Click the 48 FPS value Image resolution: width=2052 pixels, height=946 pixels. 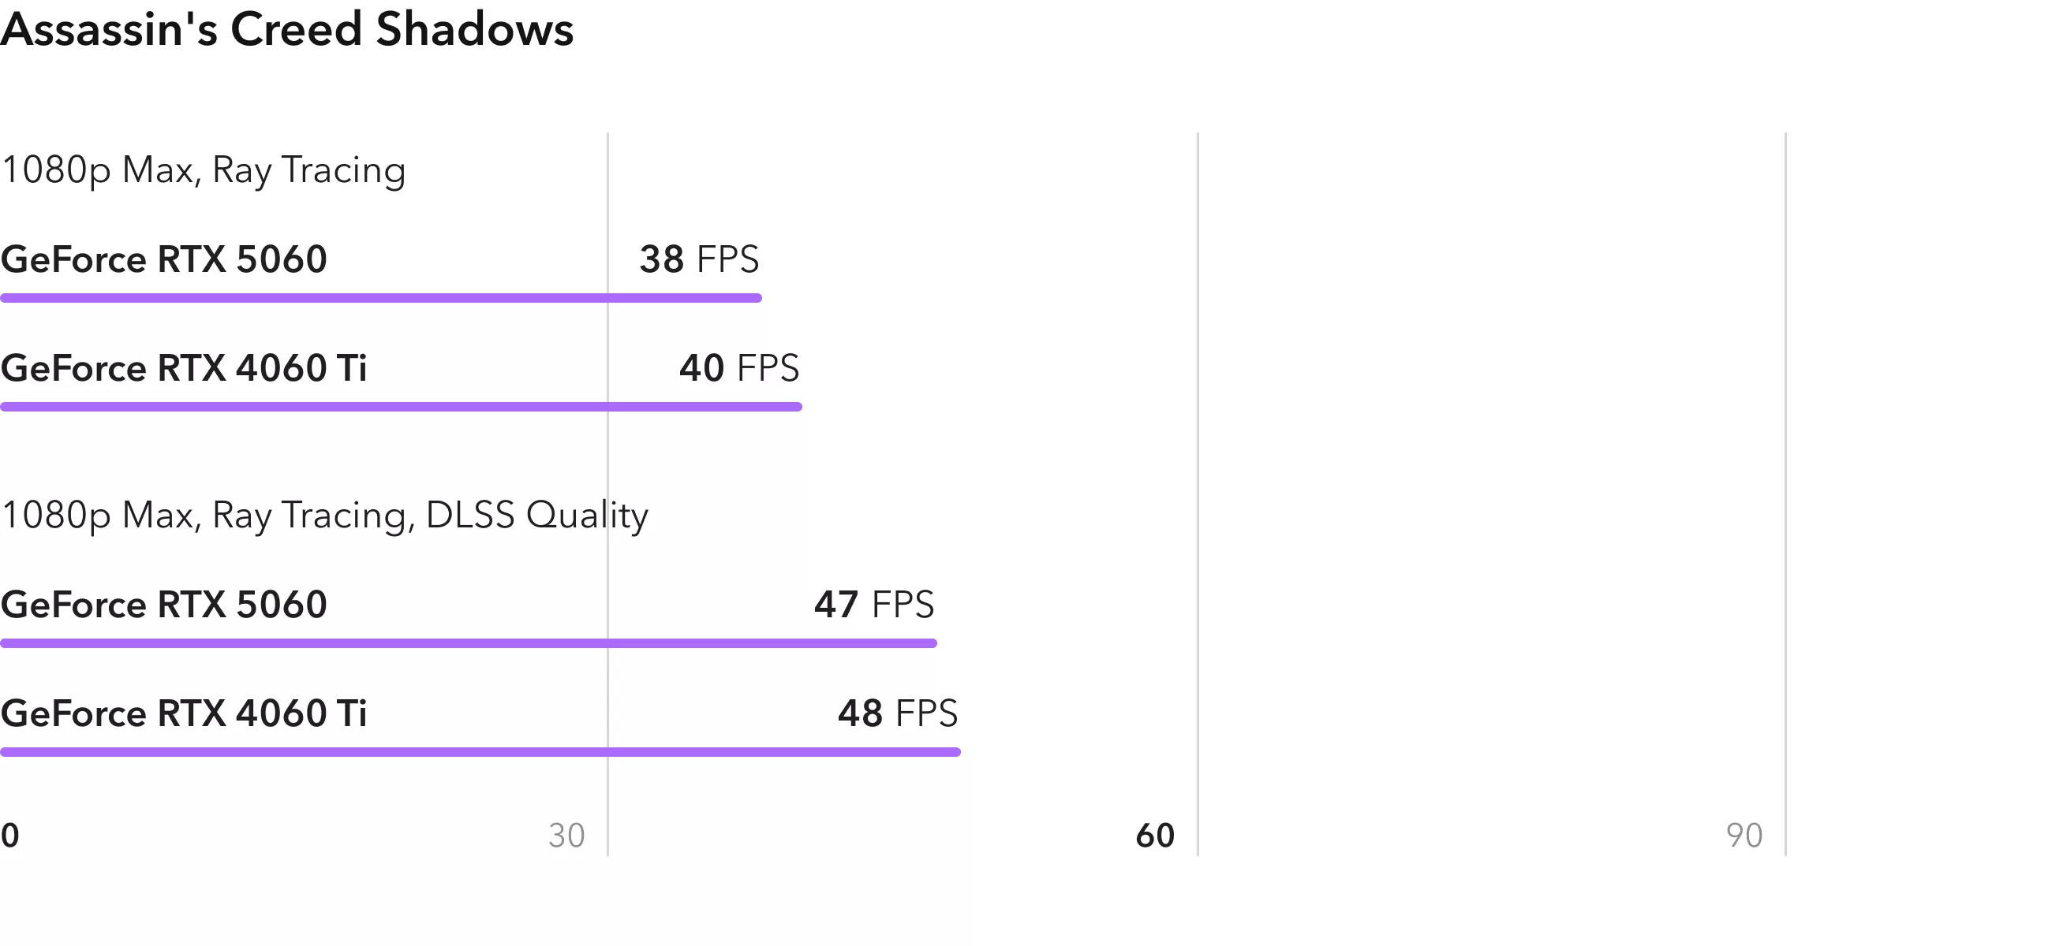pos(898,713)
